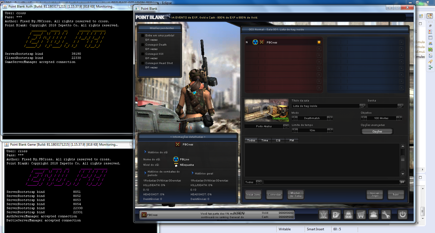Image resolution: width=435 pixels, height=233 pixels.
Task: Click the Mudar de Time button
Action: (296, 194)
